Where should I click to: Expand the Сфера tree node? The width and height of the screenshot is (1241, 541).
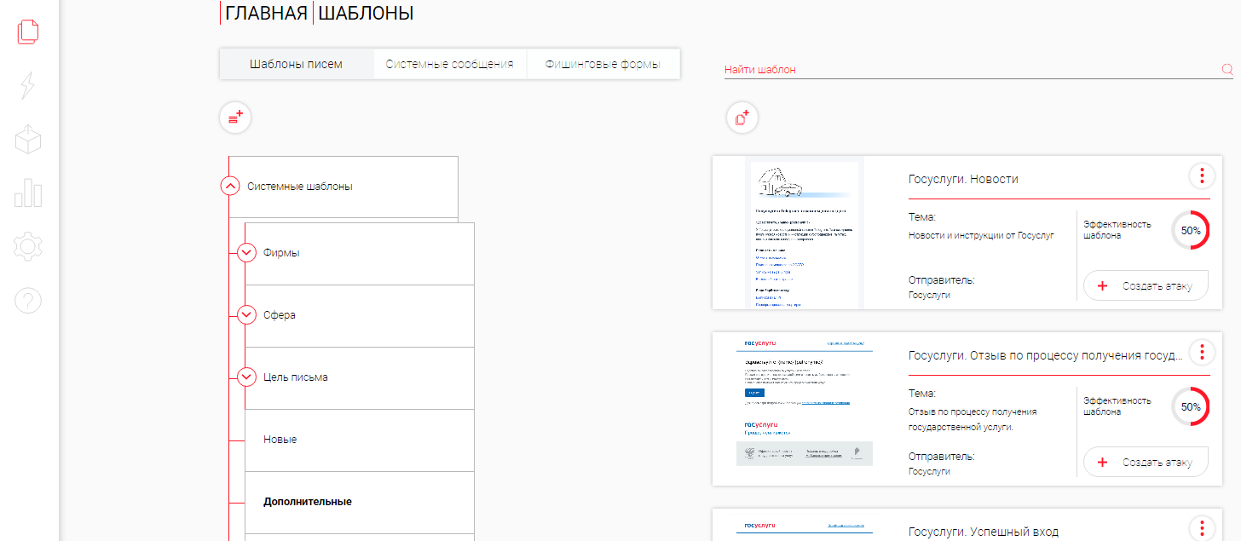click(247, 314)
